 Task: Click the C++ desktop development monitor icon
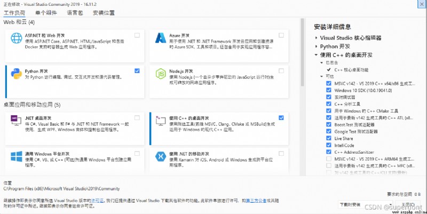click(161, 121)
